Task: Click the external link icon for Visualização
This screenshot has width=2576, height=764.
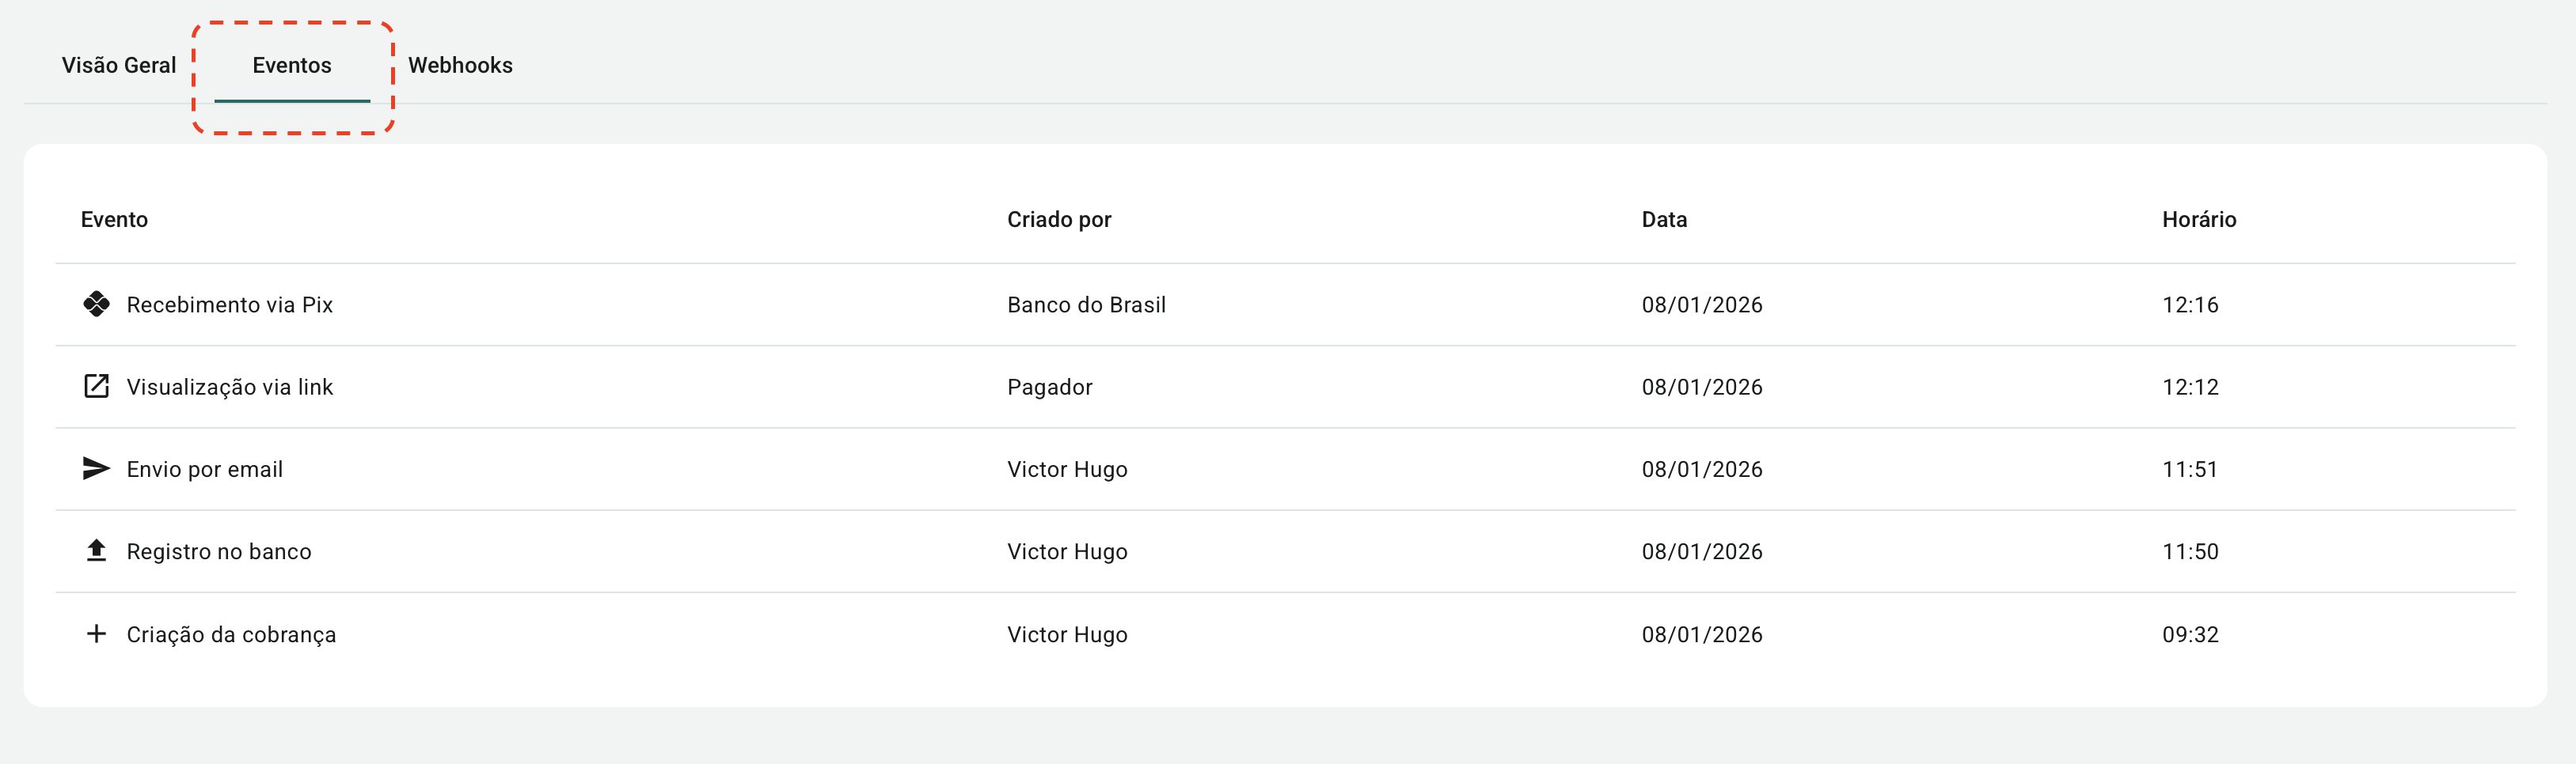Action: [x=96, y=387]
